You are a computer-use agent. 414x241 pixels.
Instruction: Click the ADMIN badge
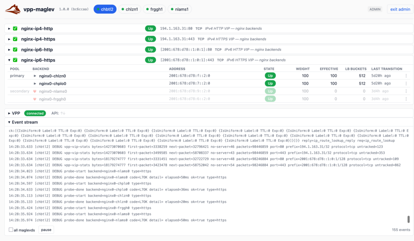[375, 9]
